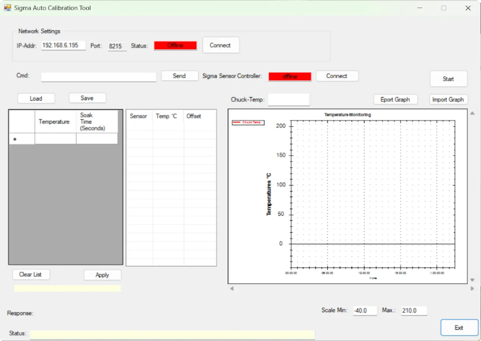Connect to the Sigma Sensor Controller

(x=336, y=76)
